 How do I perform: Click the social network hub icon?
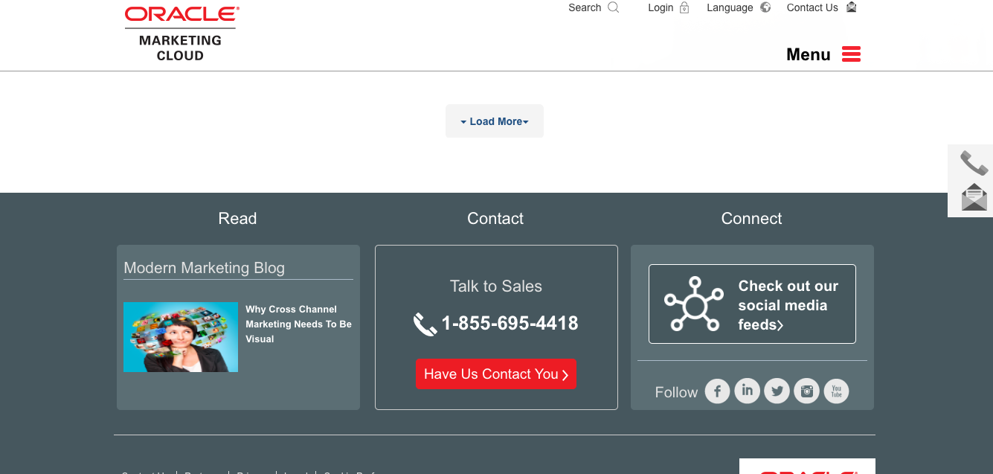click(694, 304)
